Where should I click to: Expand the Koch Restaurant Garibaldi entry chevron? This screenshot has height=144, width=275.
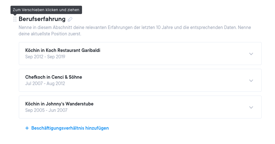click(251, 54)
